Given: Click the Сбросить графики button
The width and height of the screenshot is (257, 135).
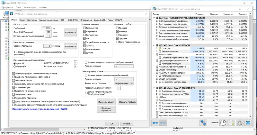Looking at the screenshot, I should point(127,102).
